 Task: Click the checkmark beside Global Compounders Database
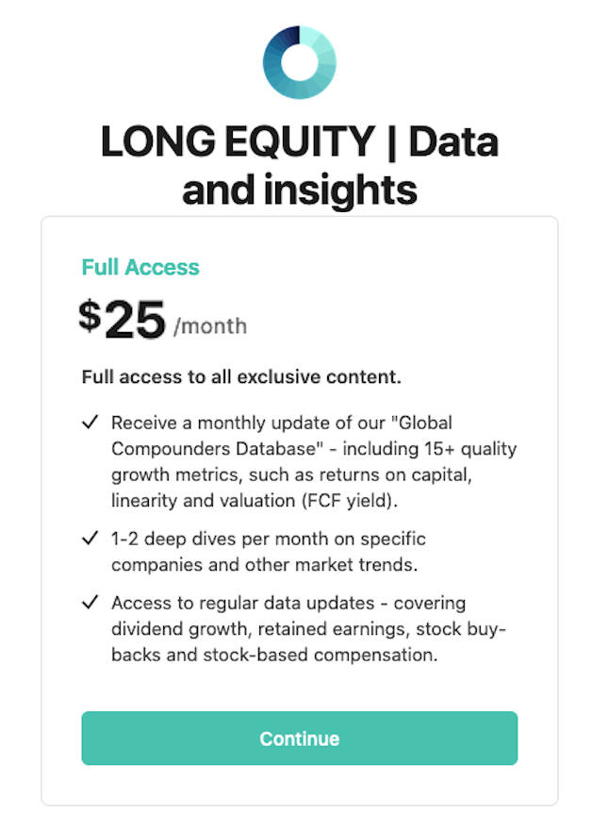[90, 423]
